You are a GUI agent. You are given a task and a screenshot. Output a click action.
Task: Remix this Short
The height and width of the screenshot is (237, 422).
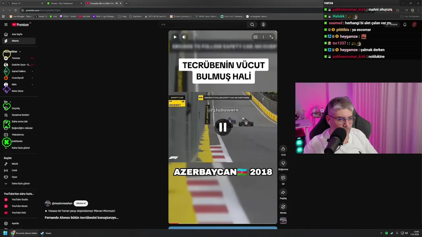pyautogui.click(x=283, y=207)
